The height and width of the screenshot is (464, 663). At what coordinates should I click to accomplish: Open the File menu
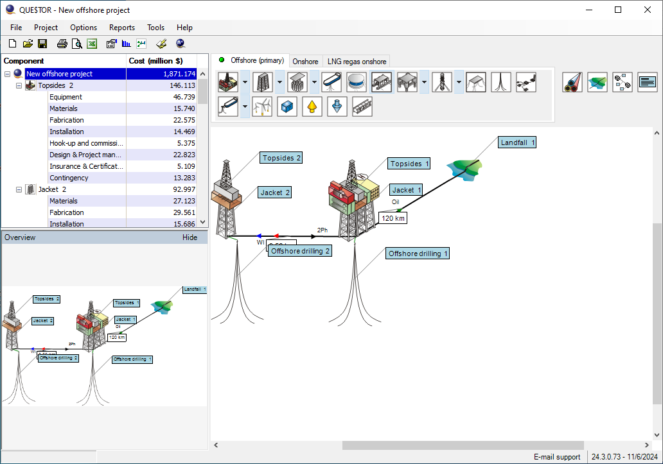pos(16,28)
